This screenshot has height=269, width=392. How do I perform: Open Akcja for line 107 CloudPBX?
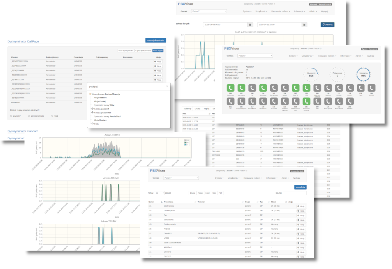301,234
